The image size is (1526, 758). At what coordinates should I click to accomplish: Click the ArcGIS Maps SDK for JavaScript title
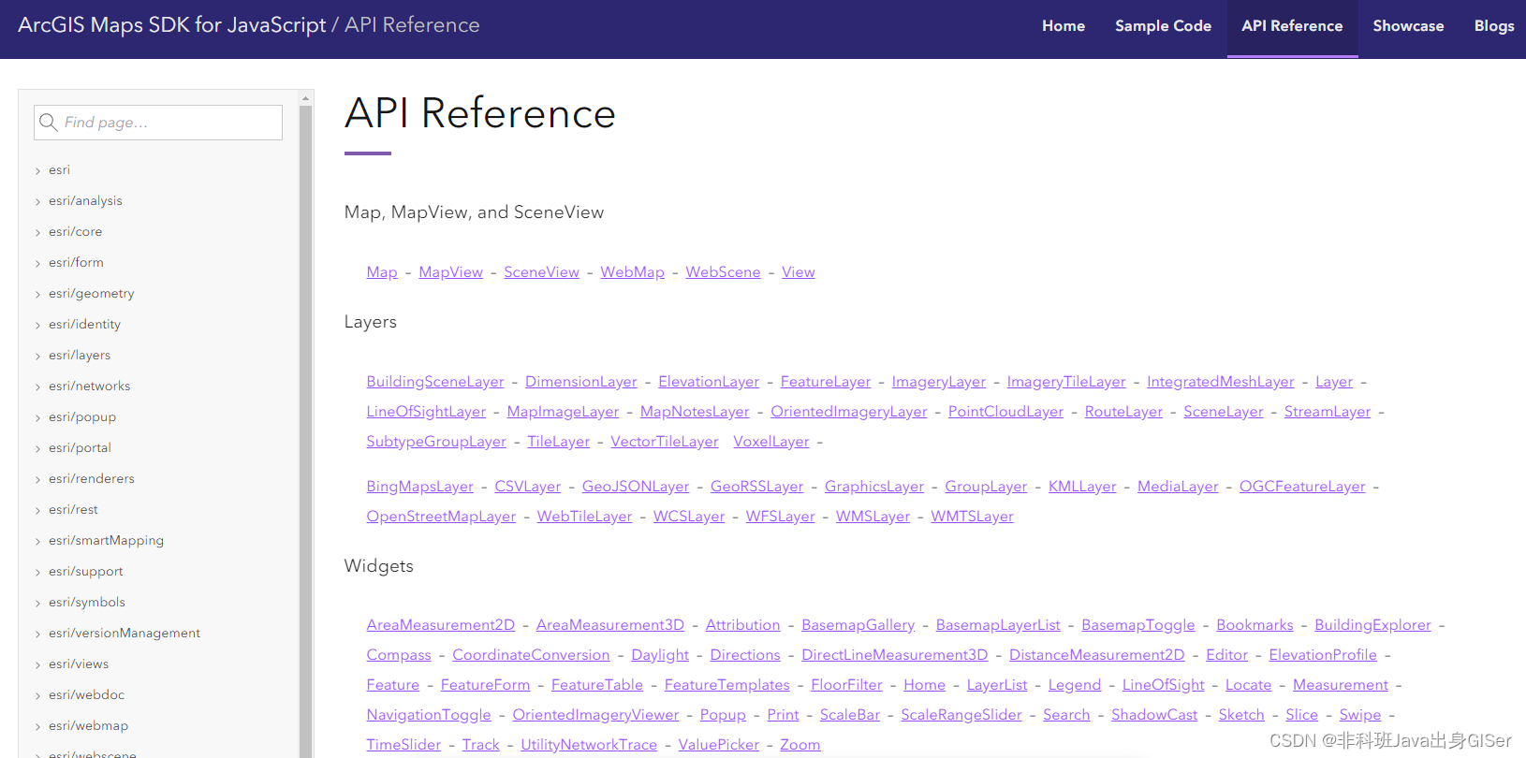[172, 25]
